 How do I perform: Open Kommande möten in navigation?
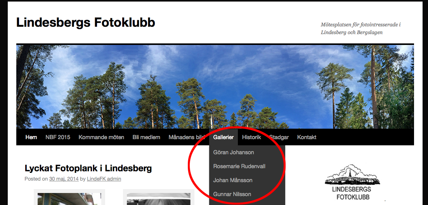101,137
